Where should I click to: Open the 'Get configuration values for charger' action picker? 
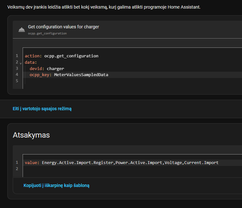pyautogui.click(x=63, y=27)
